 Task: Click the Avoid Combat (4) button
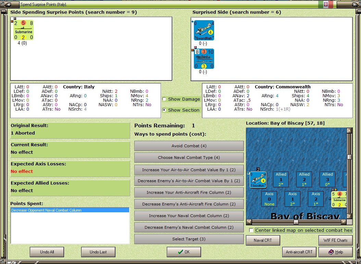pyautogui.click(x=189, y=146)
